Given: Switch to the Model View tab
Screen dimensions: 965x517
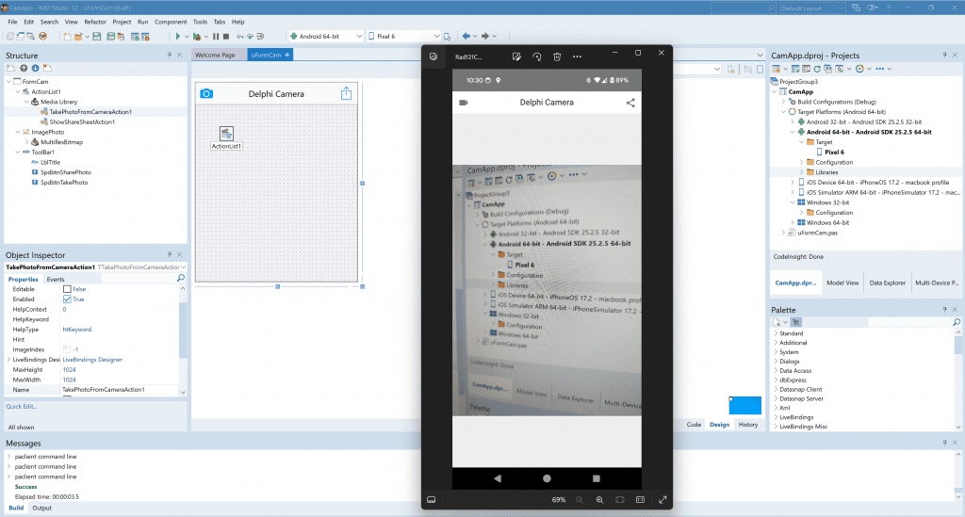Looking at the screenshot, I should click(x=842, y=283).
